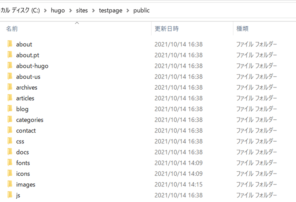
Task: Select the about.pt folder icon
Action: tap(10, 54)
